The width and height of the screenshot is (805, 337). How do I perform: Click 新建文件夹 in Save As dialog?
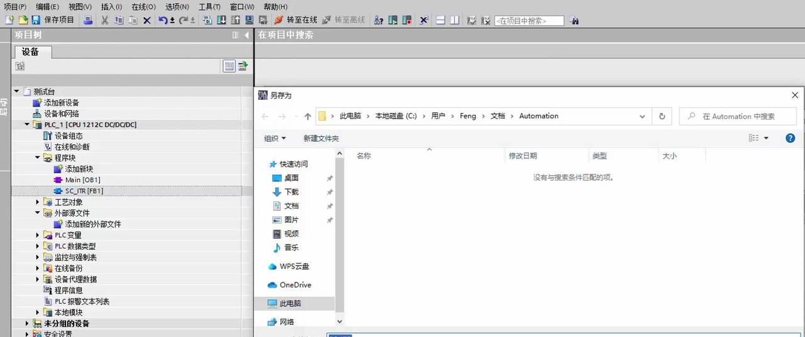pyautogui.click(x=321, y=138)
